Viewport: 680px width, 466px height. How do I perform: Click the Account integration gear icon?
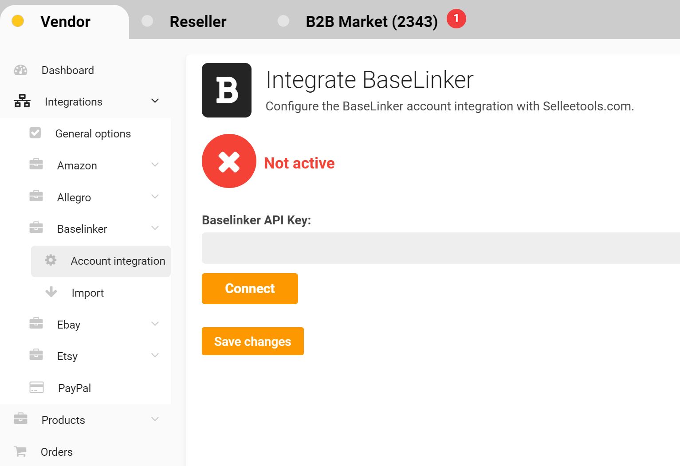(x=51, y=260)
